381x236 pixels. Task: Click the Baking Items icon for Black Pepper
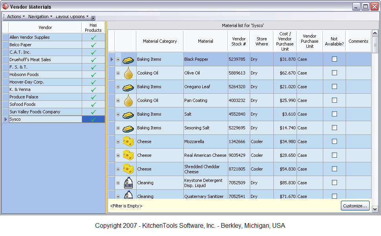(x=128, y=60)
